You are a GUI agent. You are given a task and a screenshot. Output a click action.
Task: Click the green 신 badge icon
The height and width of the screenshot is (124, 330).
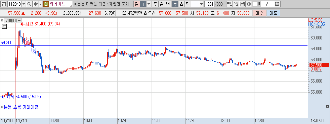click(x=46, y=4)
